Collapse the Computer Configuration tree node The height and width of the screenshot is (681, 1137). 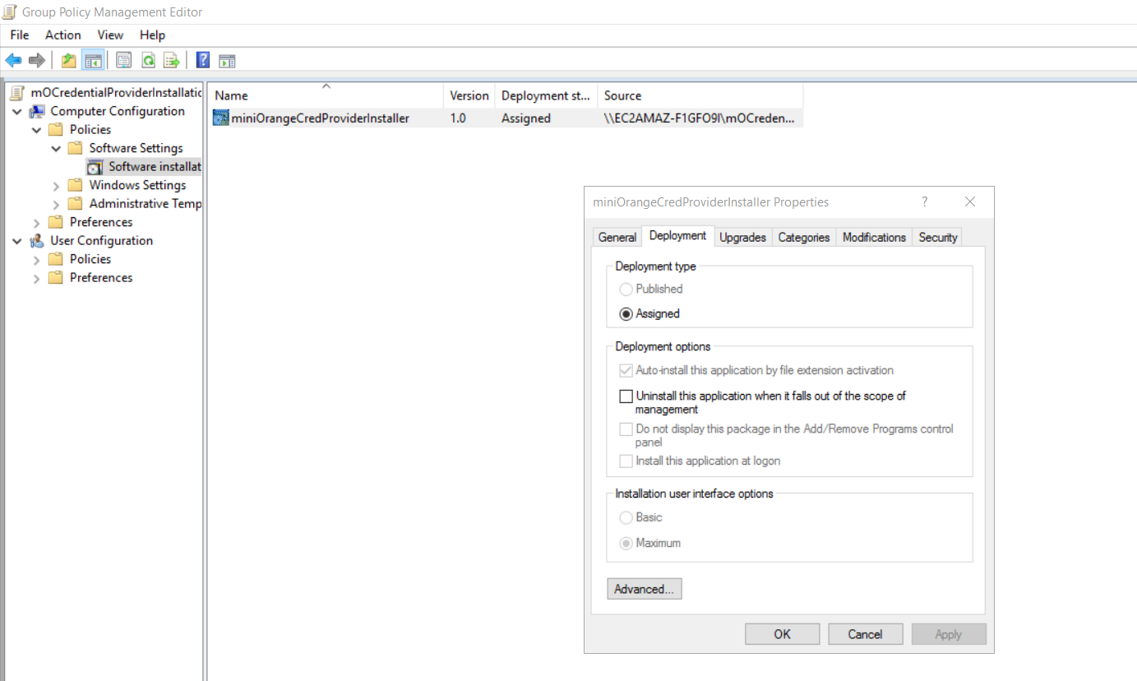(x=17, y=111)
